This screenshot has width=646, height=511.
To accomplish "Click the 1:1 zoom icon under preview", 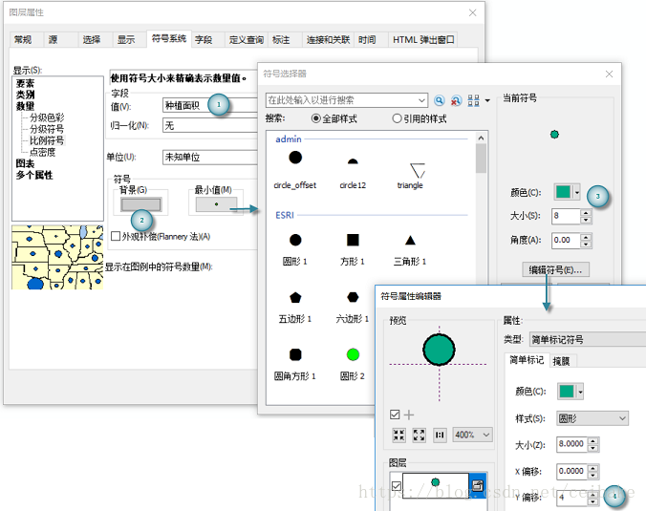I will pyautogui.click(x=440, y=435).
